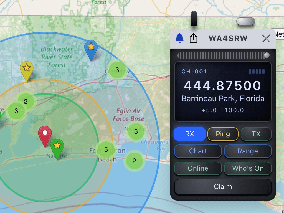284x213 pixels.
Task: Open the Who's On list
Action: pos(248,168)
